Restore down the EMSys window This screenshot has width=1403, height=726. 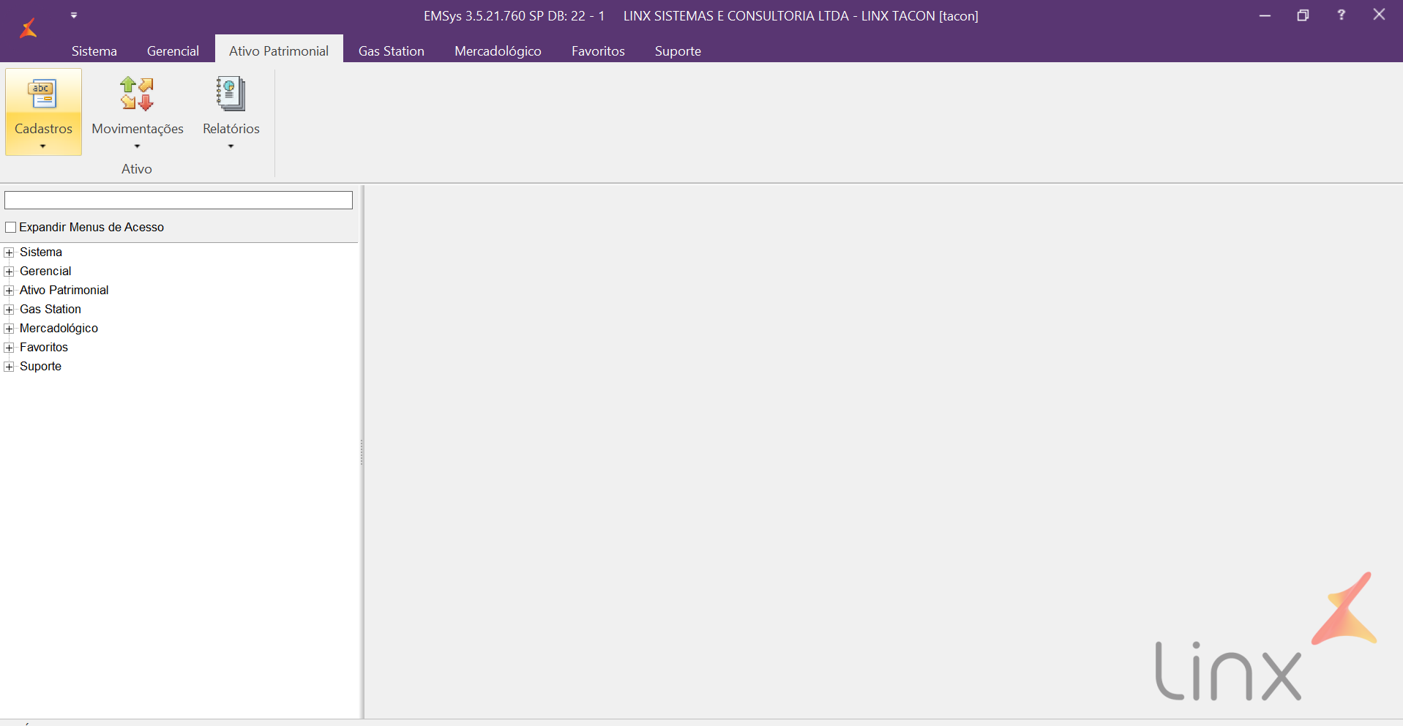point(1303,15)
